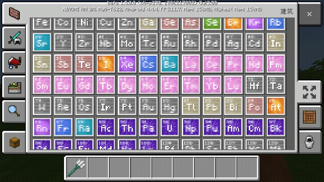Open the Search tab magnifying glass
This screenshot has height=182, width=324.
point(13,111)
